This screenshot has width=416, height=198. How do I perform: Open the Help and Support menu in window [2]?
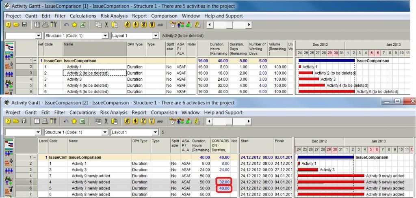(x=223, y=112)
